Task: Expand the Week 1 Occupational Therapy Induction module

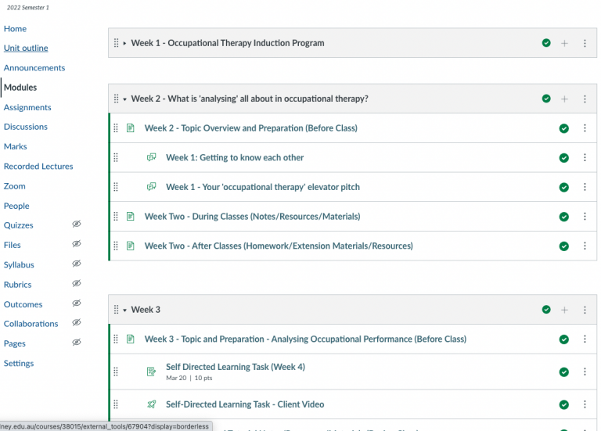Action: 124,43
